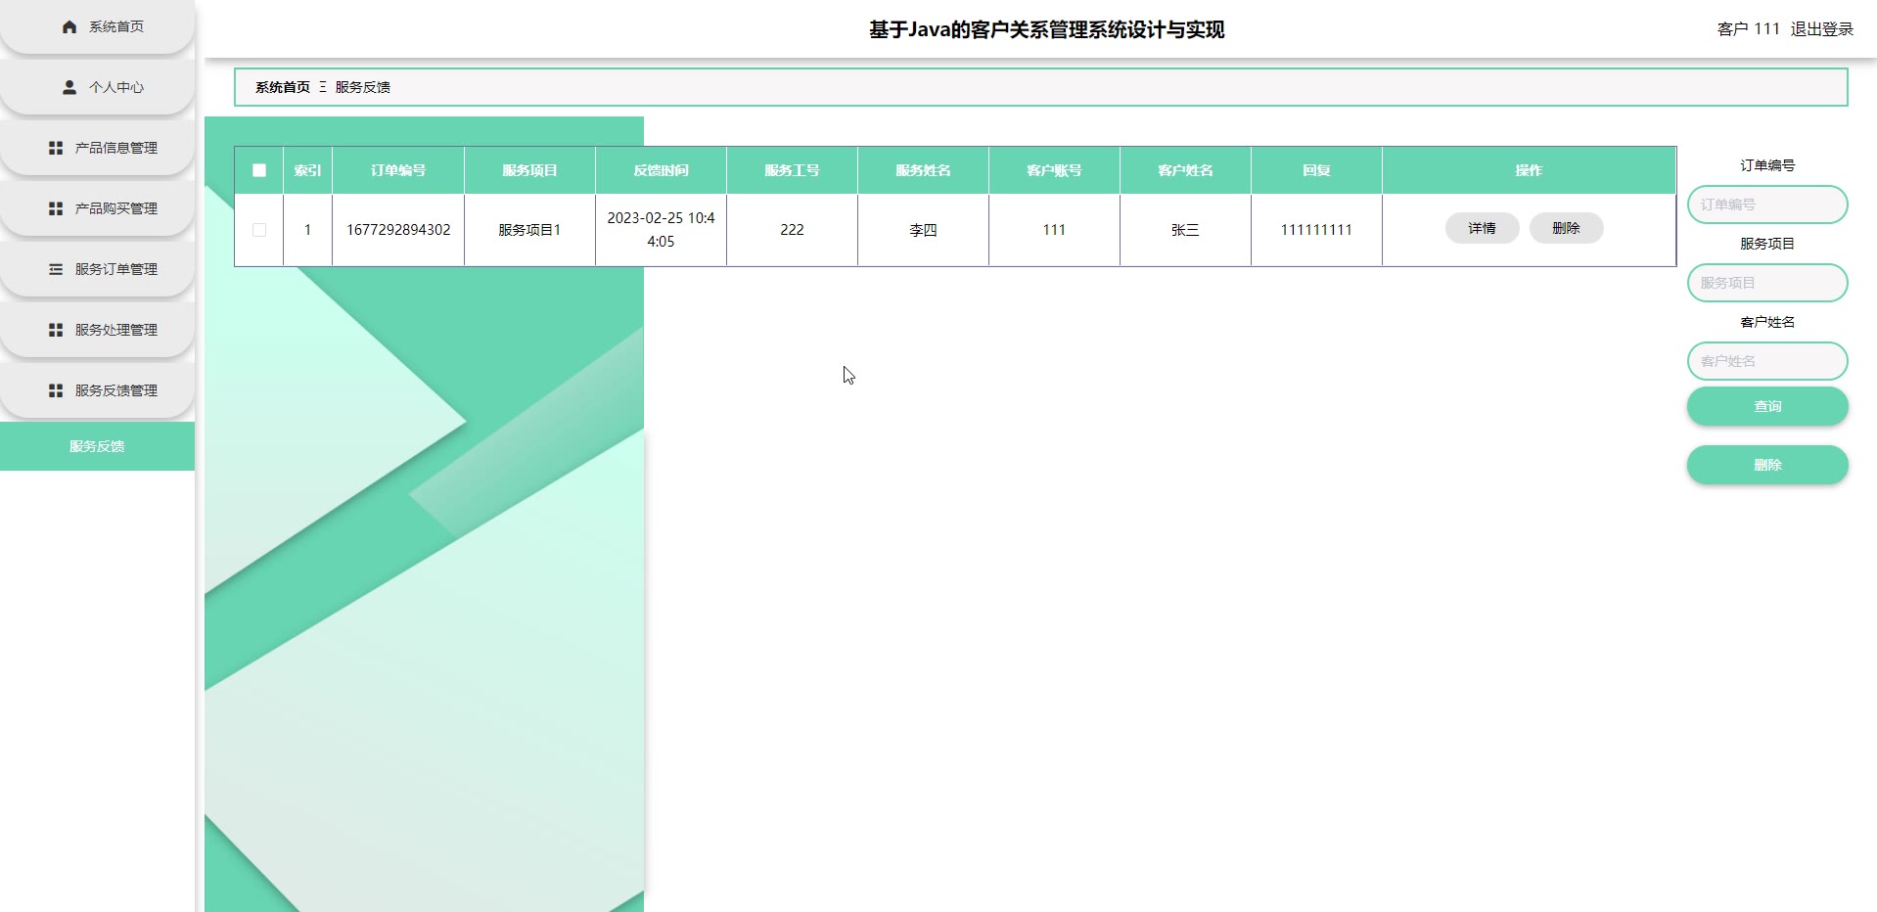This screenshot has width=1877, height=912.
Task: Click the 客户 111 user label
Action: coord(1748,29)
